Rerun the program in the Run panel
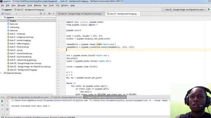Image resolution: width=211 pixels, height=118 pixels. (2, 101)
